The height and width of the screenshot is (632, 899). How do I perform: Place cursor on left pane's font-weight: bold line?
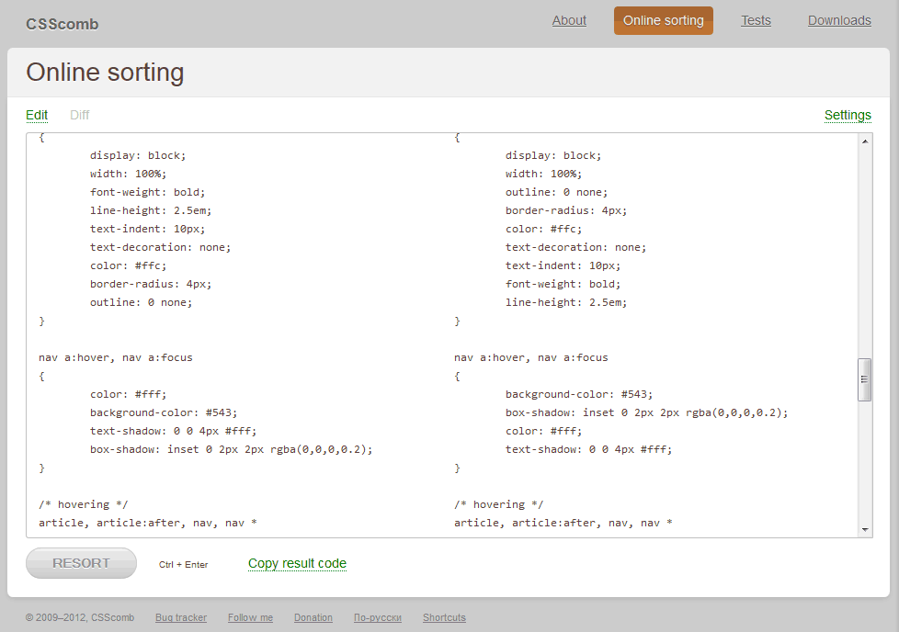click(148, 192)
